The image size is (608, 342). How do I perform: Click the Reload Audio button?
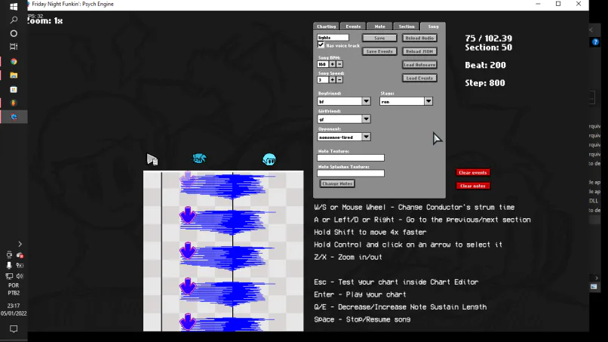[419, 38]
